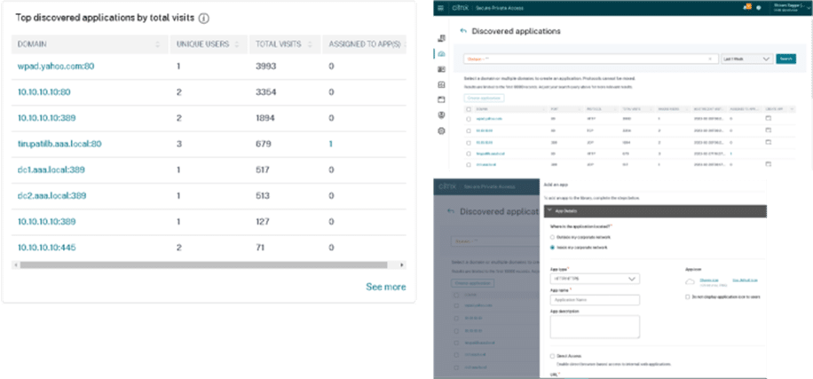Viewport: 813px width, 379px height.
Task: Click the App name input field
Action: (595, 300)
